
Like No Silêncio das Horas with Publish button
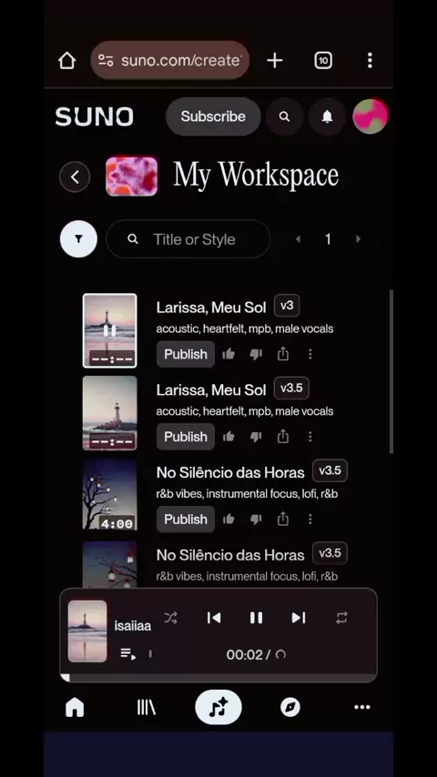229,519
